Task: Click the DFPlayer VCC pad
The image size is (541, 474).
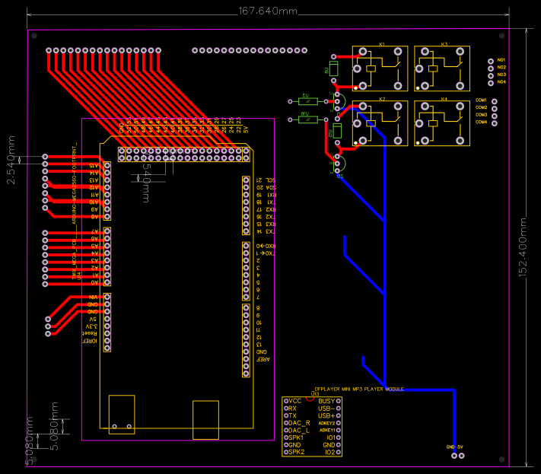Action: point(286,401)
